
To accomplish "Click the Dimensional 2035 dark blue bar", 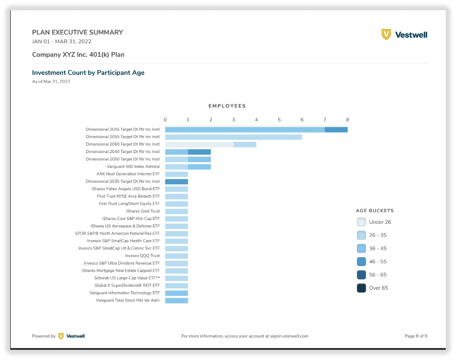I will pos(176,182).
